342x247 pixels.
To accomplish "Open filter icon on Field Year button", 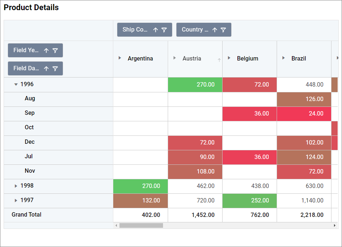I will pos(55,51).
